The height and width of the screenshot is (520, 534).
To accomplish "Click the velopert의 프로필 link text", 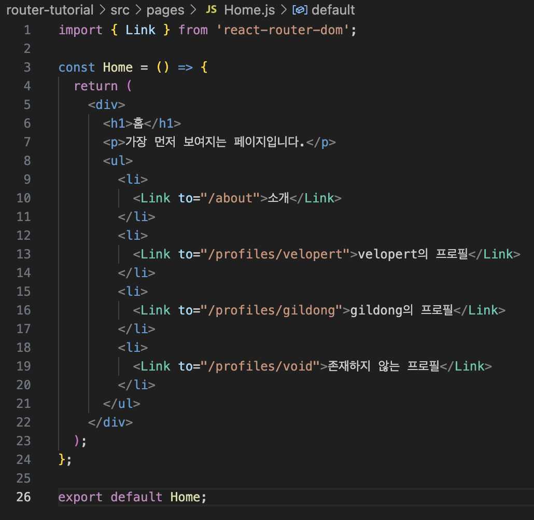I will (413, 254).
